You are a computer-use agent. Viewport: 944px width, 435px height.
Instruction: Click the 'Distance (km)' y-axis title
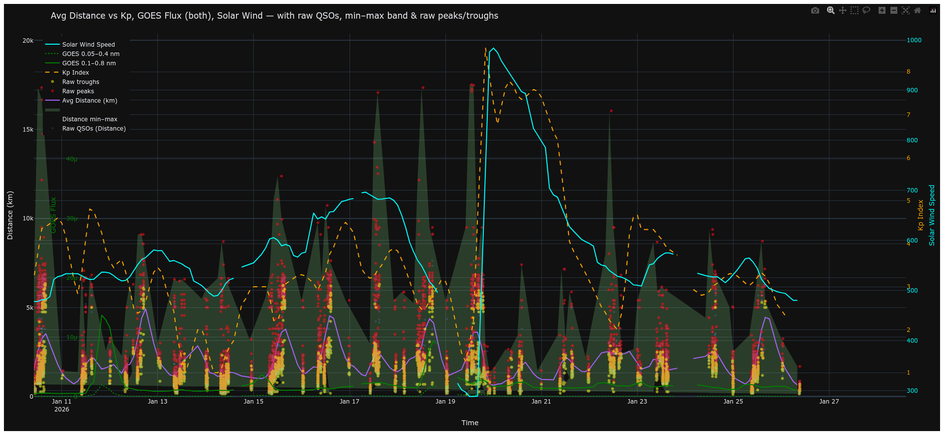tap(10, 215)
